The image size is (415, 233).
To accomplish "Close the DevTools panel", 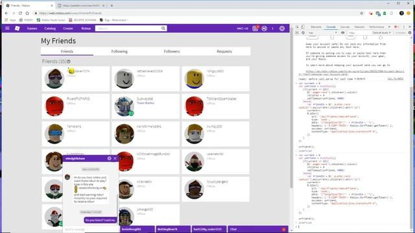I will tap(410, 27).
